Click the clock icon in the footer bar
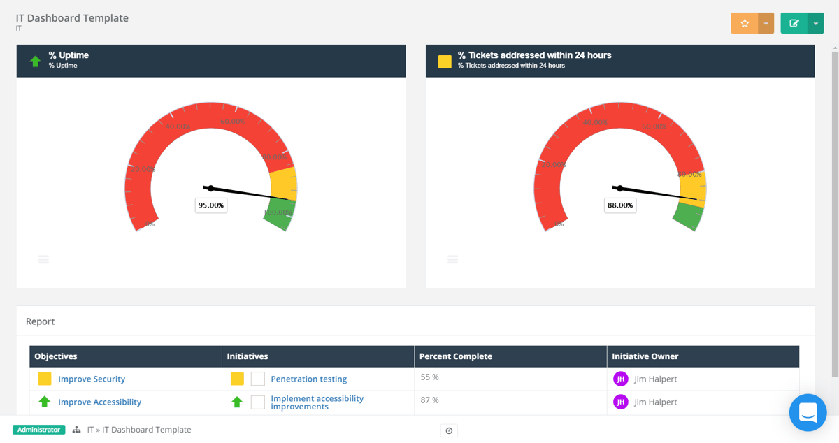 (449, 430)
